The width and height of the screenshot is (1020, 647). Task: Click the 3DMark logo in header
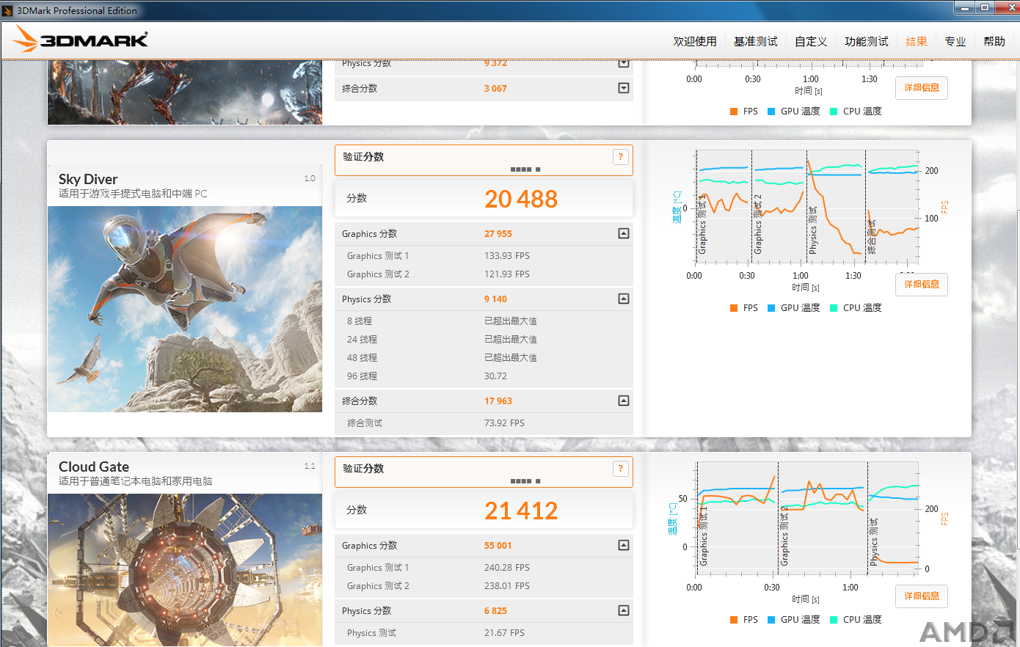click(x=81, y=40)
